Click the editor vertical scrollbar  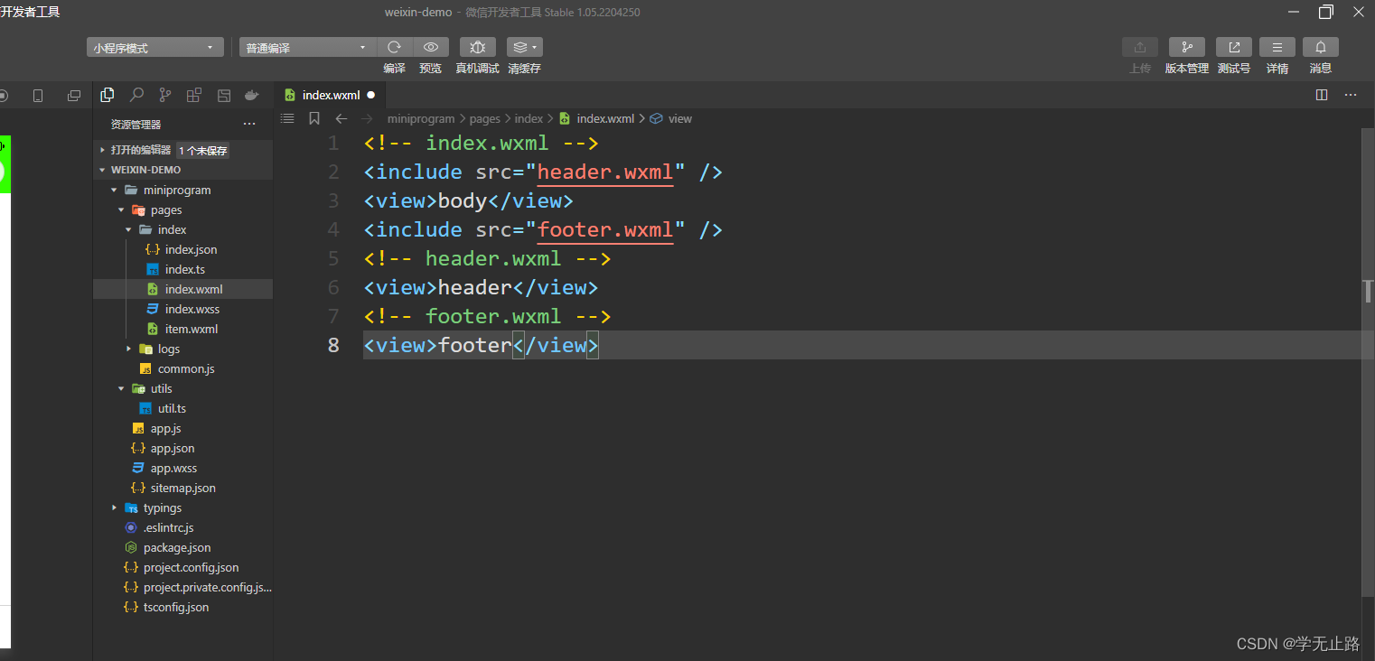click(x=1368, y=361)
